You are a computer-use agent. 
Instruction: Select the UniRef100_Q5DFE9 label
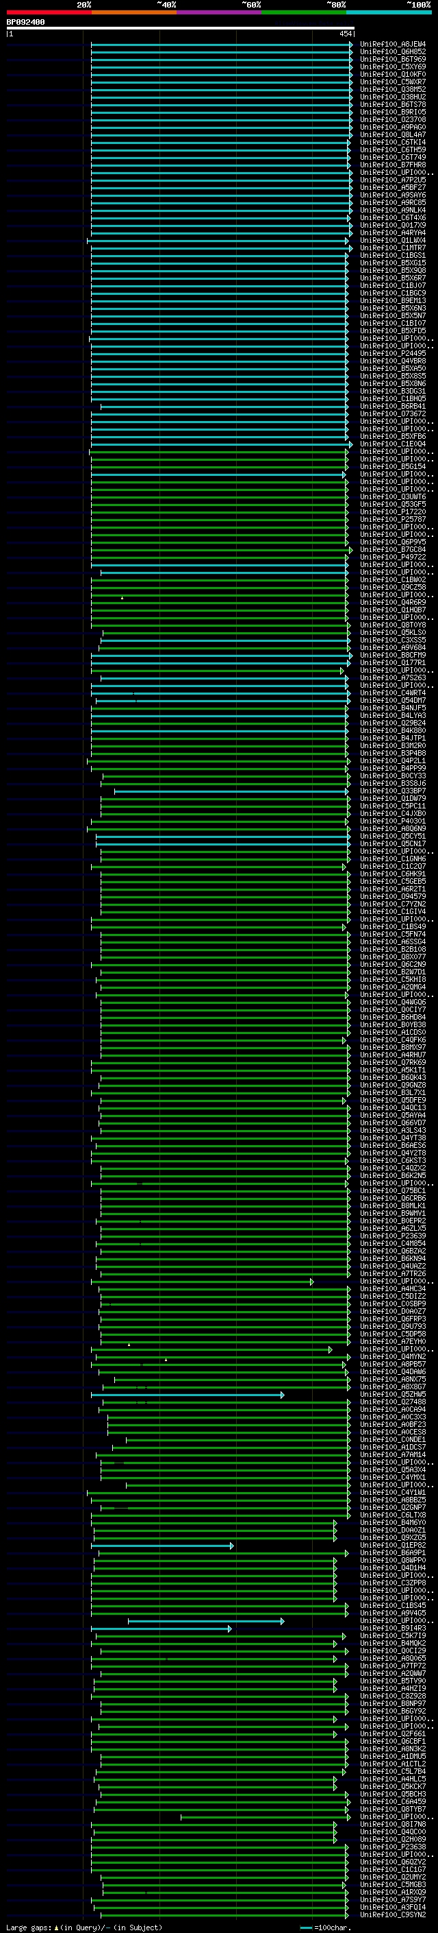(x=393, y=1100)
